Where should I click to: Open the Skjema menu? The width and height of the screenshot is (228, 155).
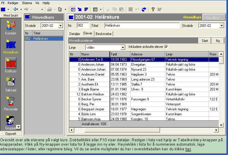(x=27, y=3)
